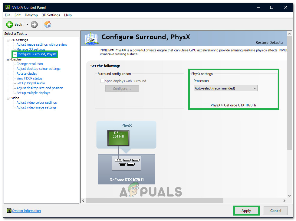Select Adjust video colour settings
296x221 pixels.
pyautogui.click(x=37, y=102)
